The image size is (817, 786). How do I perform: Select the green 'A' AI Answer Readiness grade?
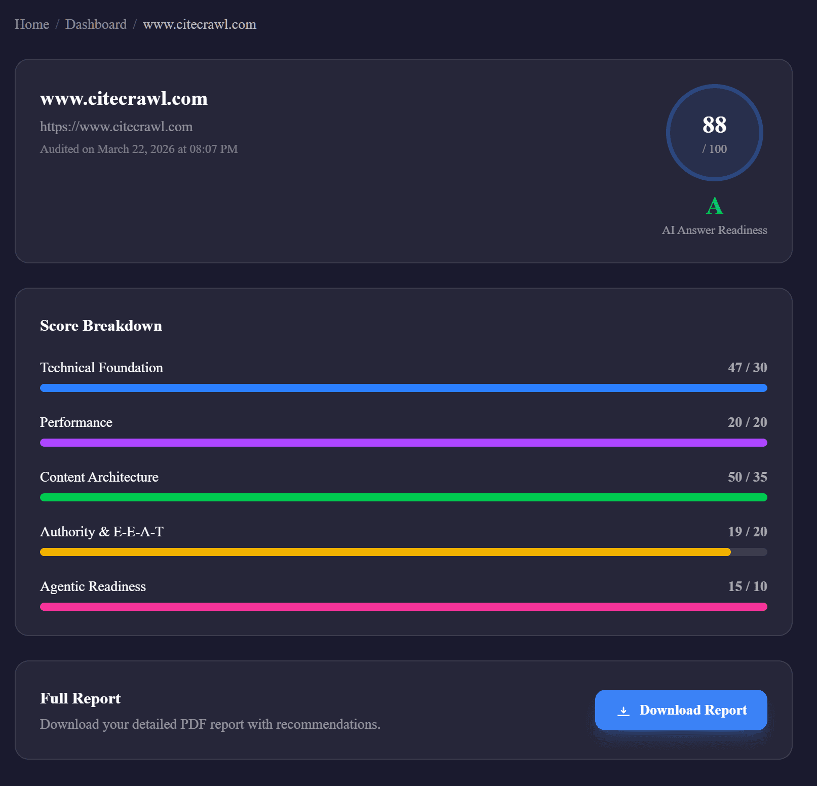tap(714, 205)
